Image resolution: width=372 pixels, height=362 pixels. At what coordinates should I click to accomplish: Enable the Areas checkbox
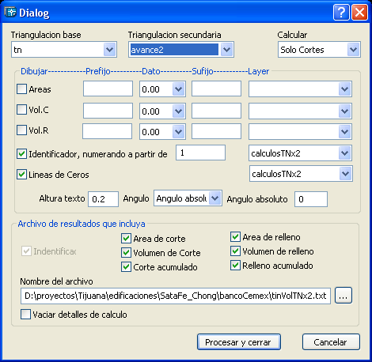(x=21, y=89)
